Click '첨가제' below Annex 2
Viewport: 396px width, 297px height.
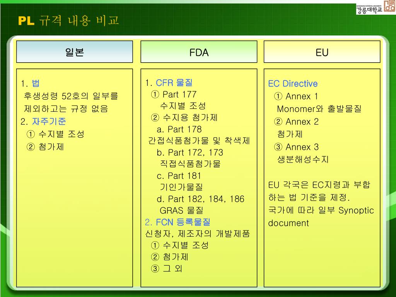point(290,134)
